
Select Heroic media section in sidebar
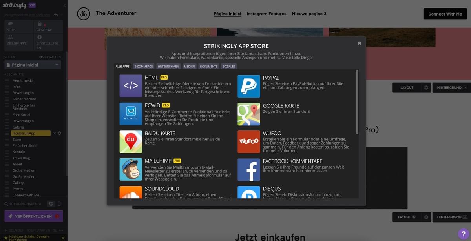click(x=23, y=80)
